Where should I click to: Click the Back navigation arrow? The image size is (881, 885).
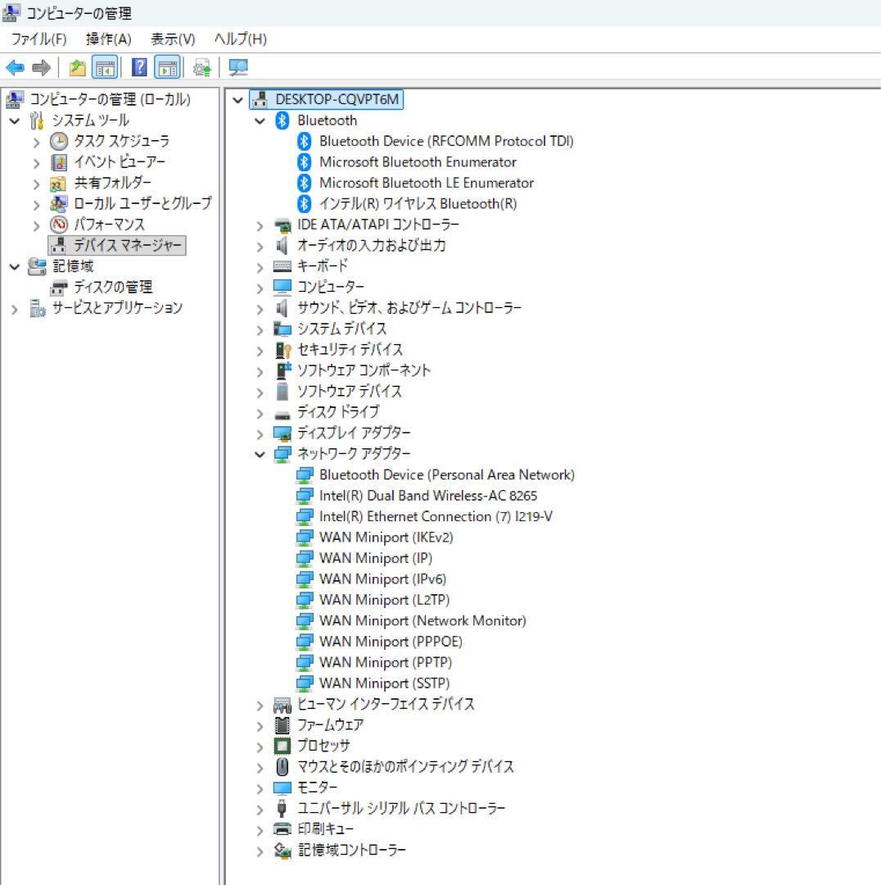[15, 67]
